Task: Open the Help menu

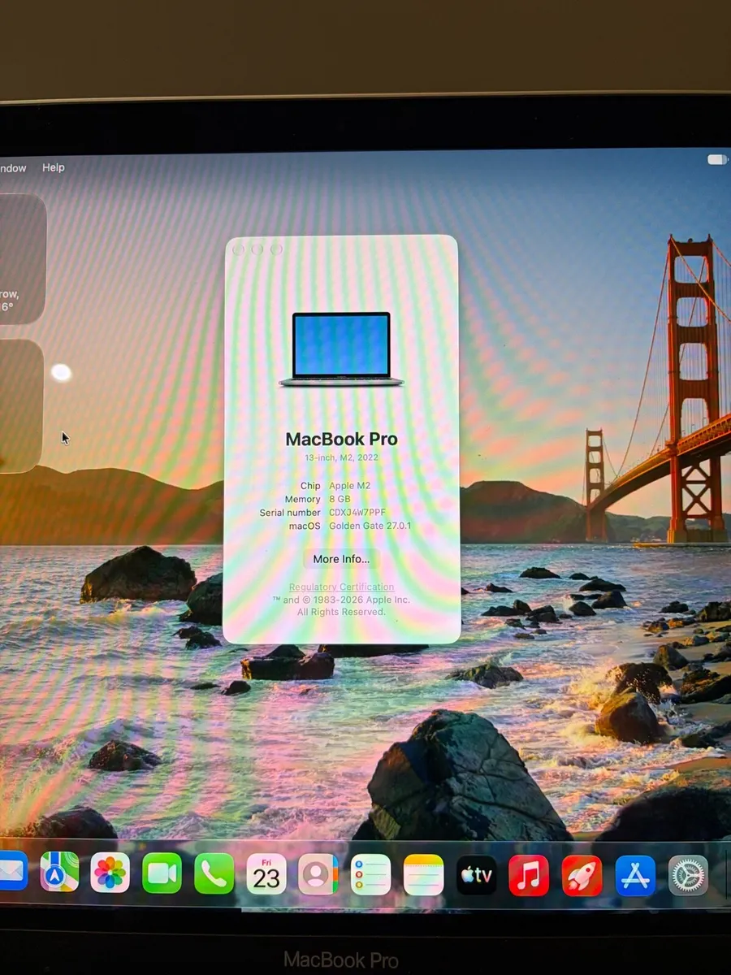Action: 54,167
